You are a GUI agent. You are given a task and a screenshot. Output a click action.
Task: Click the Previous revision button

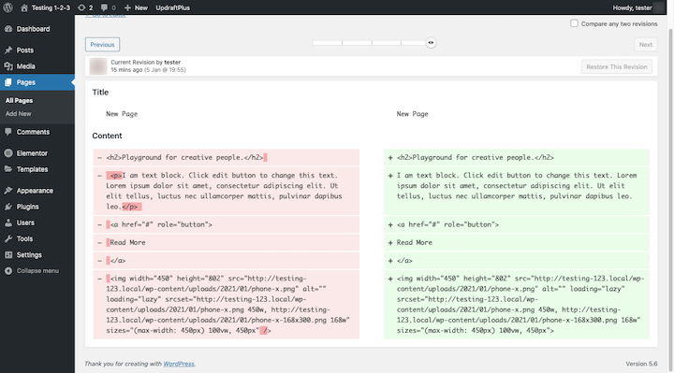click(x=102, y=45)
